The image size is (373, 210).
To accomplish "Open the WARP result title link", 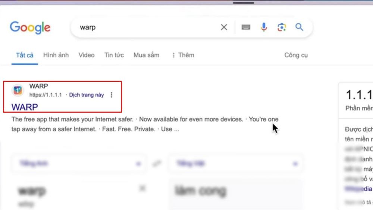I will [25, 107].
